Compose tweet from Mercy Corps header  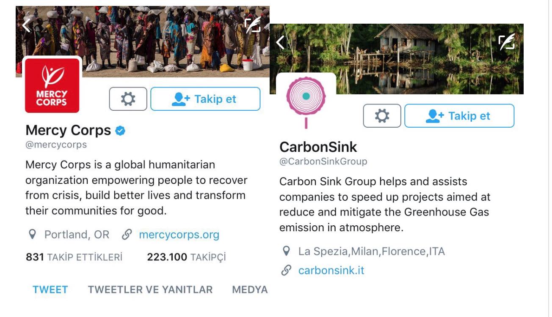pyautogui.click(x=252, y=25)
